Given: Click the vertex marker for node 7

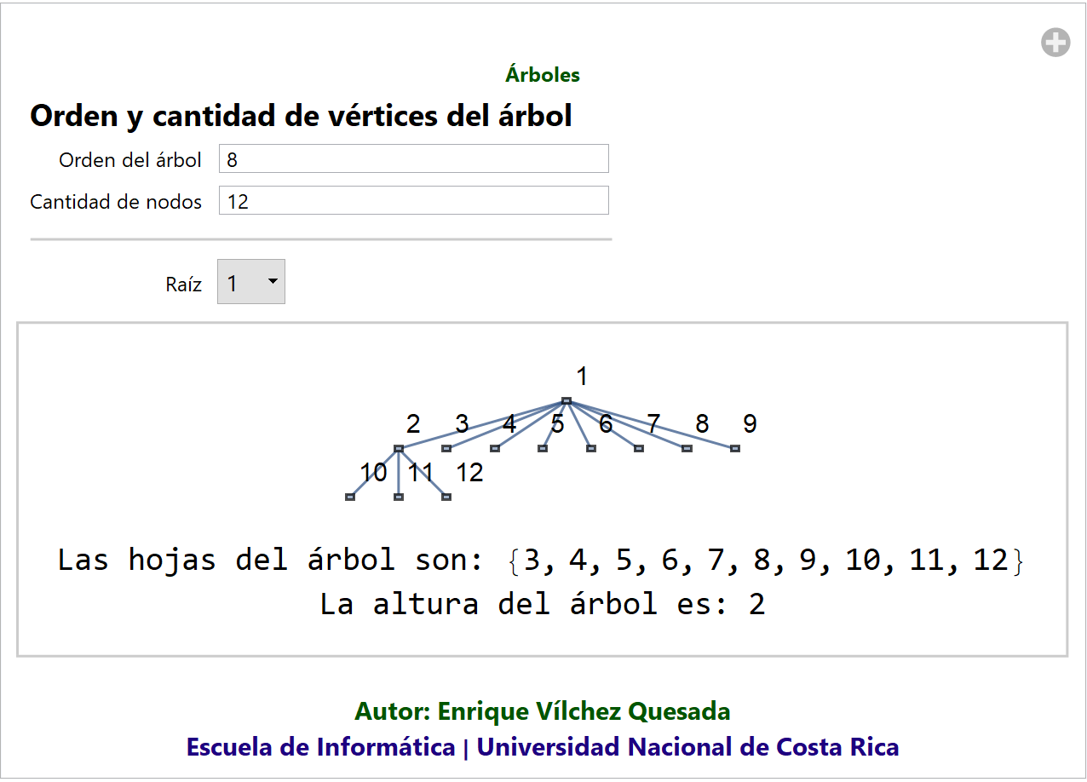Looking at the screenshot, I should (639, 449).
